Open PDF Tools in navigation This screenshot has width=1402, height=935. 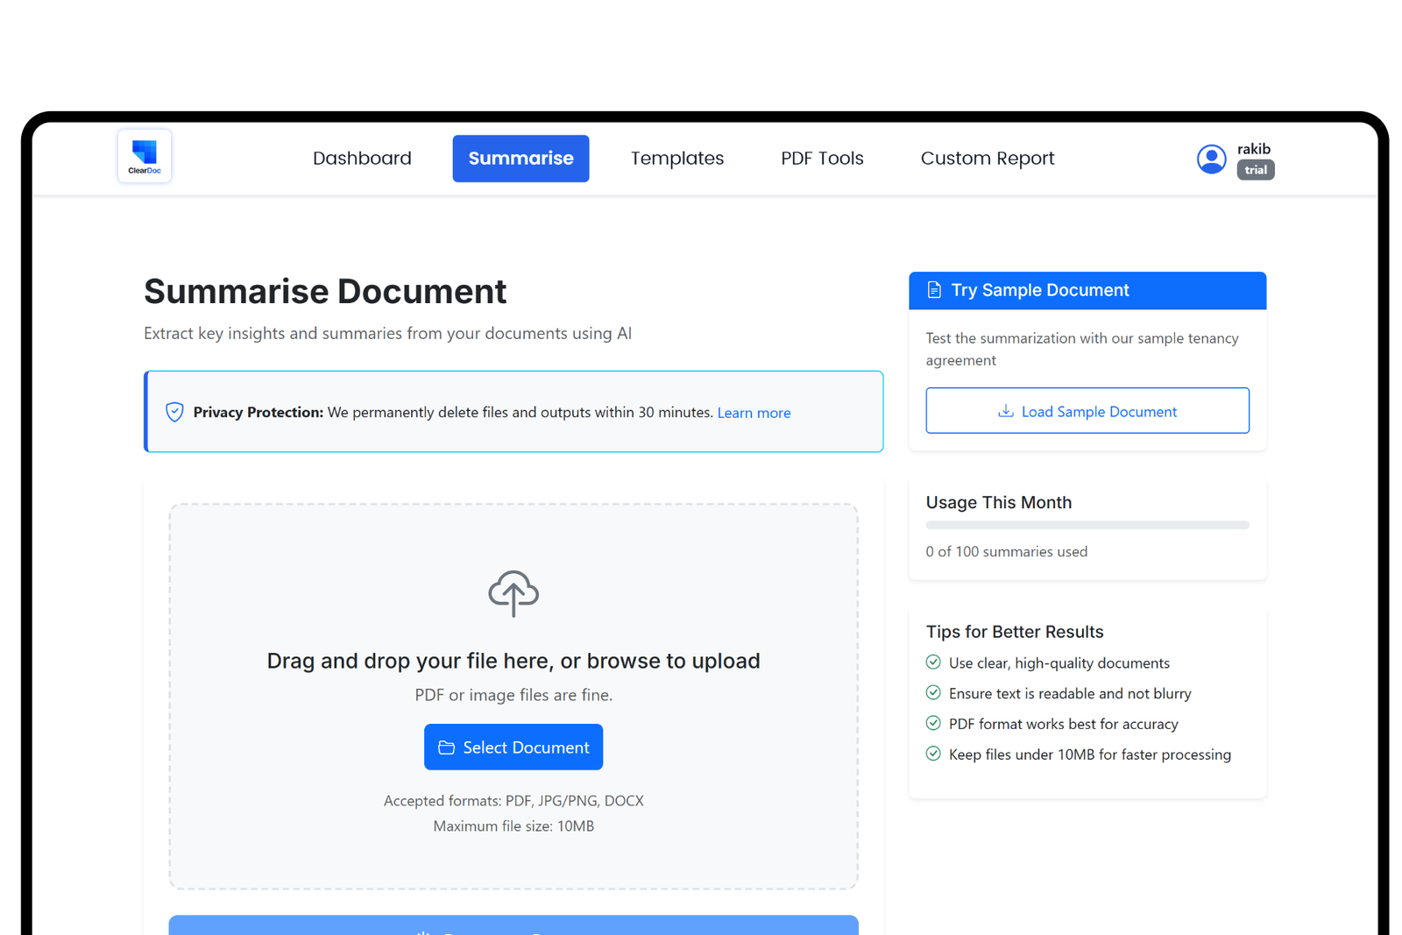click(x=822, y=159)
